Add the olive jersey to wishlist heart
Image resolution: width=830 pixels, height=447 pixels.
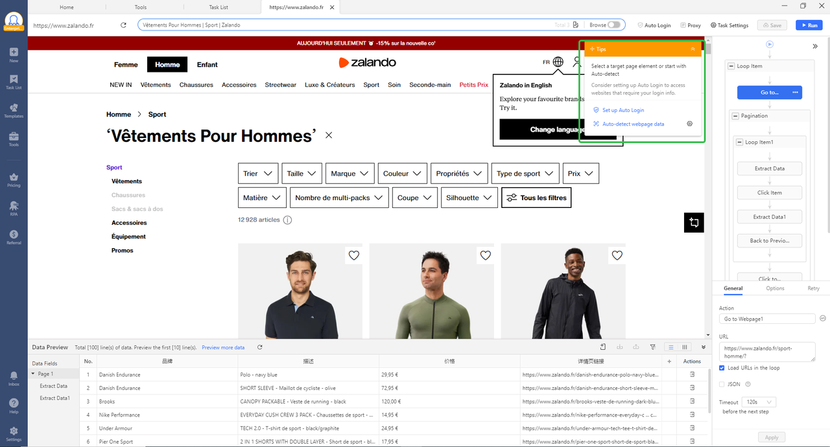486,255
